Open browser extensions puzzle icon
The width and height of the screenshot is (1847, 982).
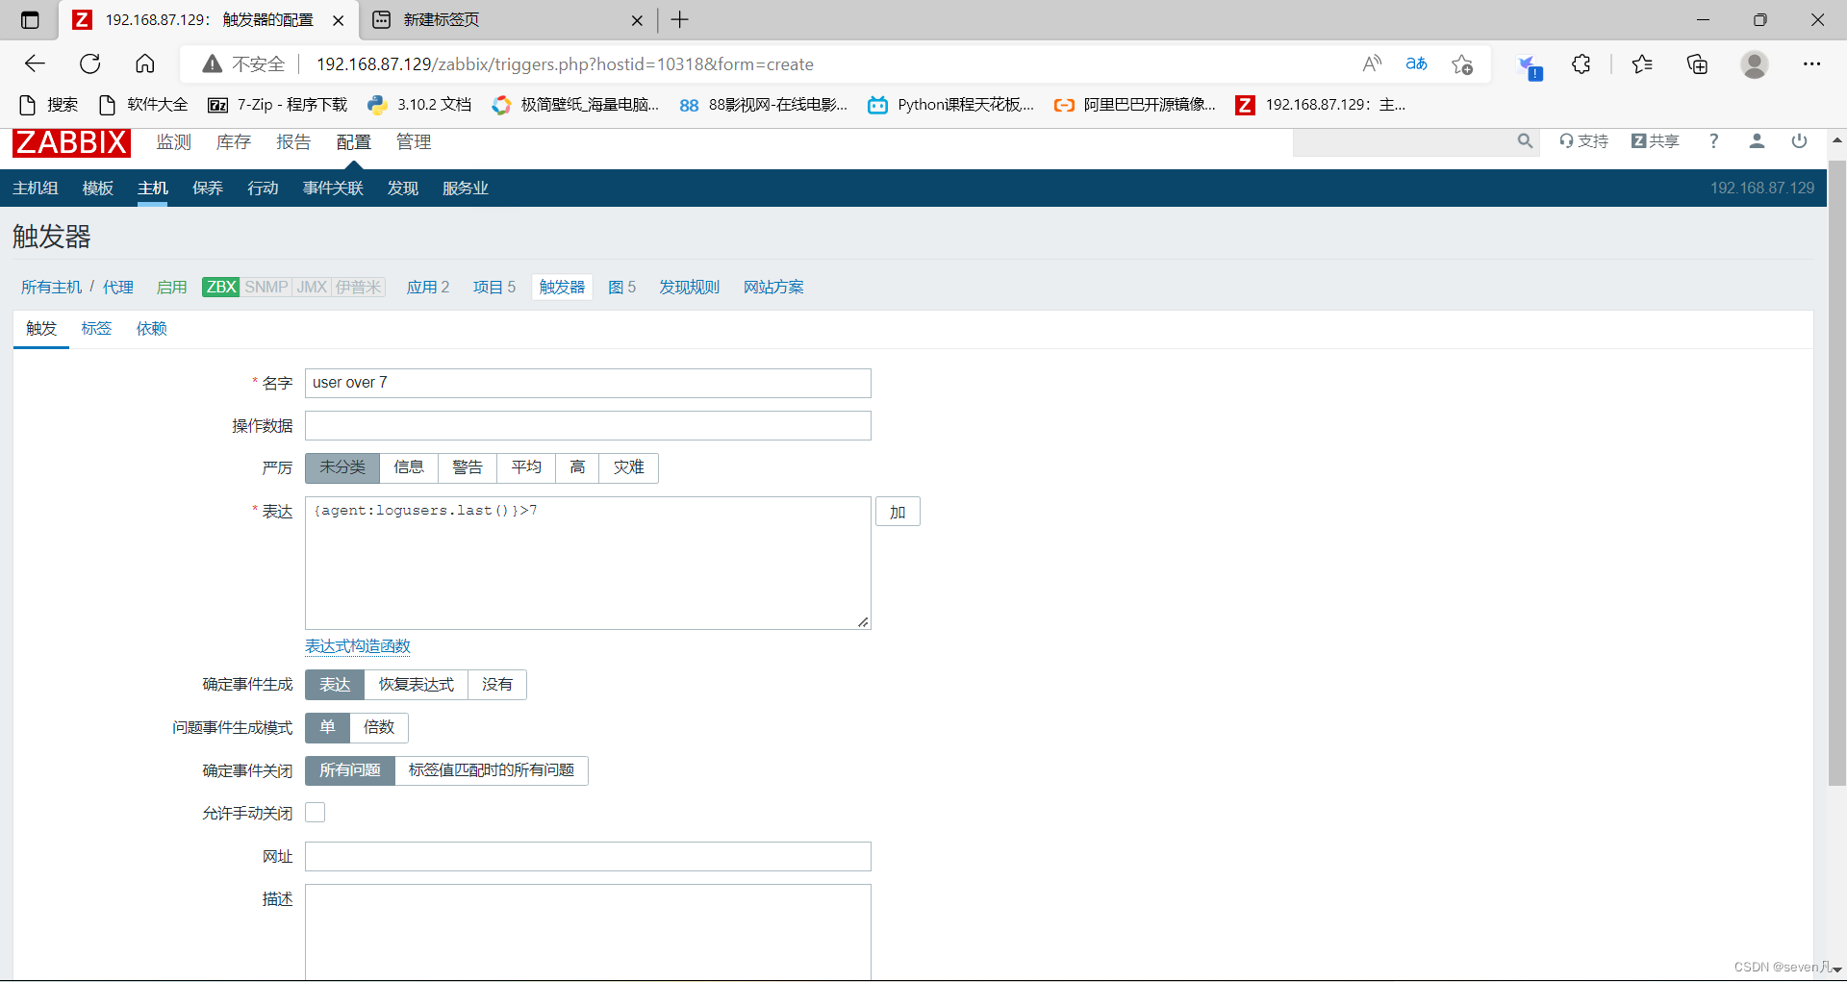(x=1581, y=64)
